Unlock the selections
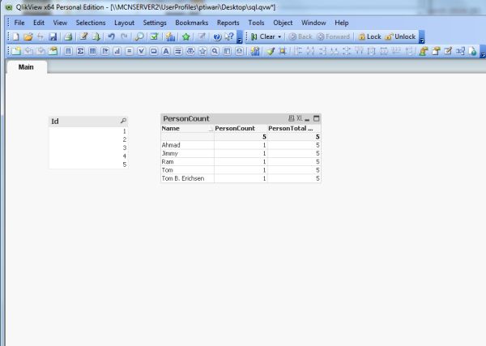Viewport: 486px width, 346px height. [x=400, y=36]
